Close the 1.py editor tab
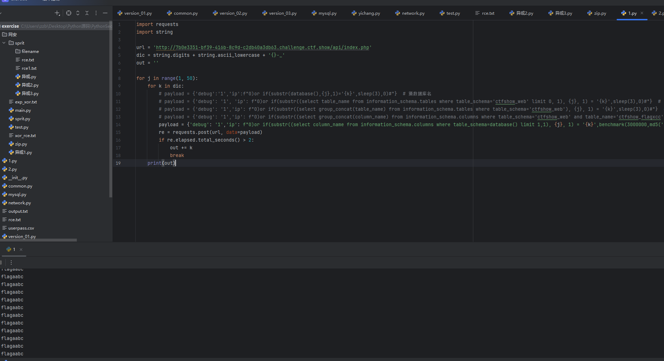This screenshot has width=664, height=361. [x=642, y=13]
